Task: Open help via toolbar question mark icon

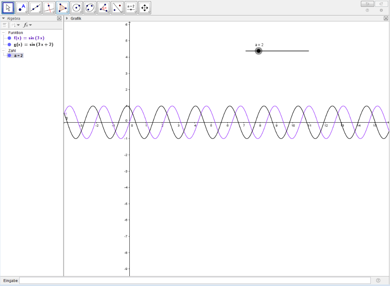Action: [367, 10]
